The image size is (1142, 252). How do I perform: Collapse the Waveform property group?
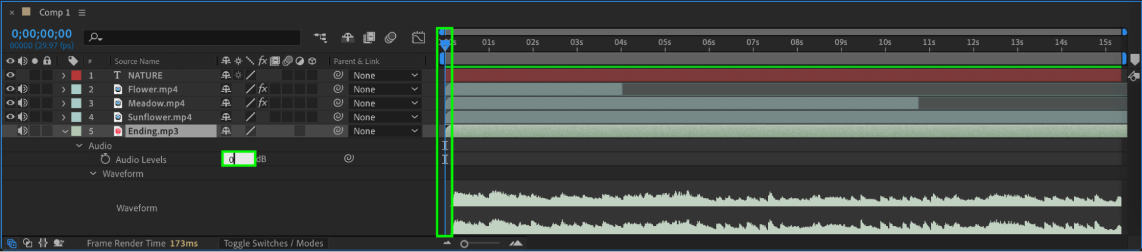(x=93, y=173)
